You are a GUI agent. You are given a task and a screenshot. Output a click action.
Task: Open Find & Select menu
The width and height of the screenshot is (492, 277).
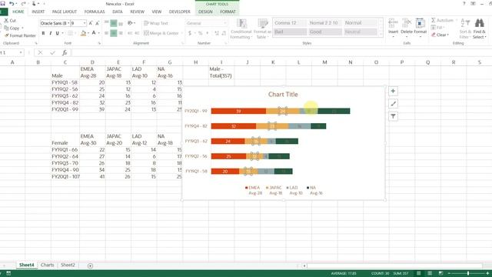pos(479,28)
